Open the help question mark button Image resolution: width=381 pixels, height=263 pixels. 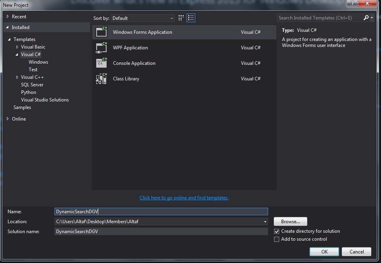[x=352, y=3]
